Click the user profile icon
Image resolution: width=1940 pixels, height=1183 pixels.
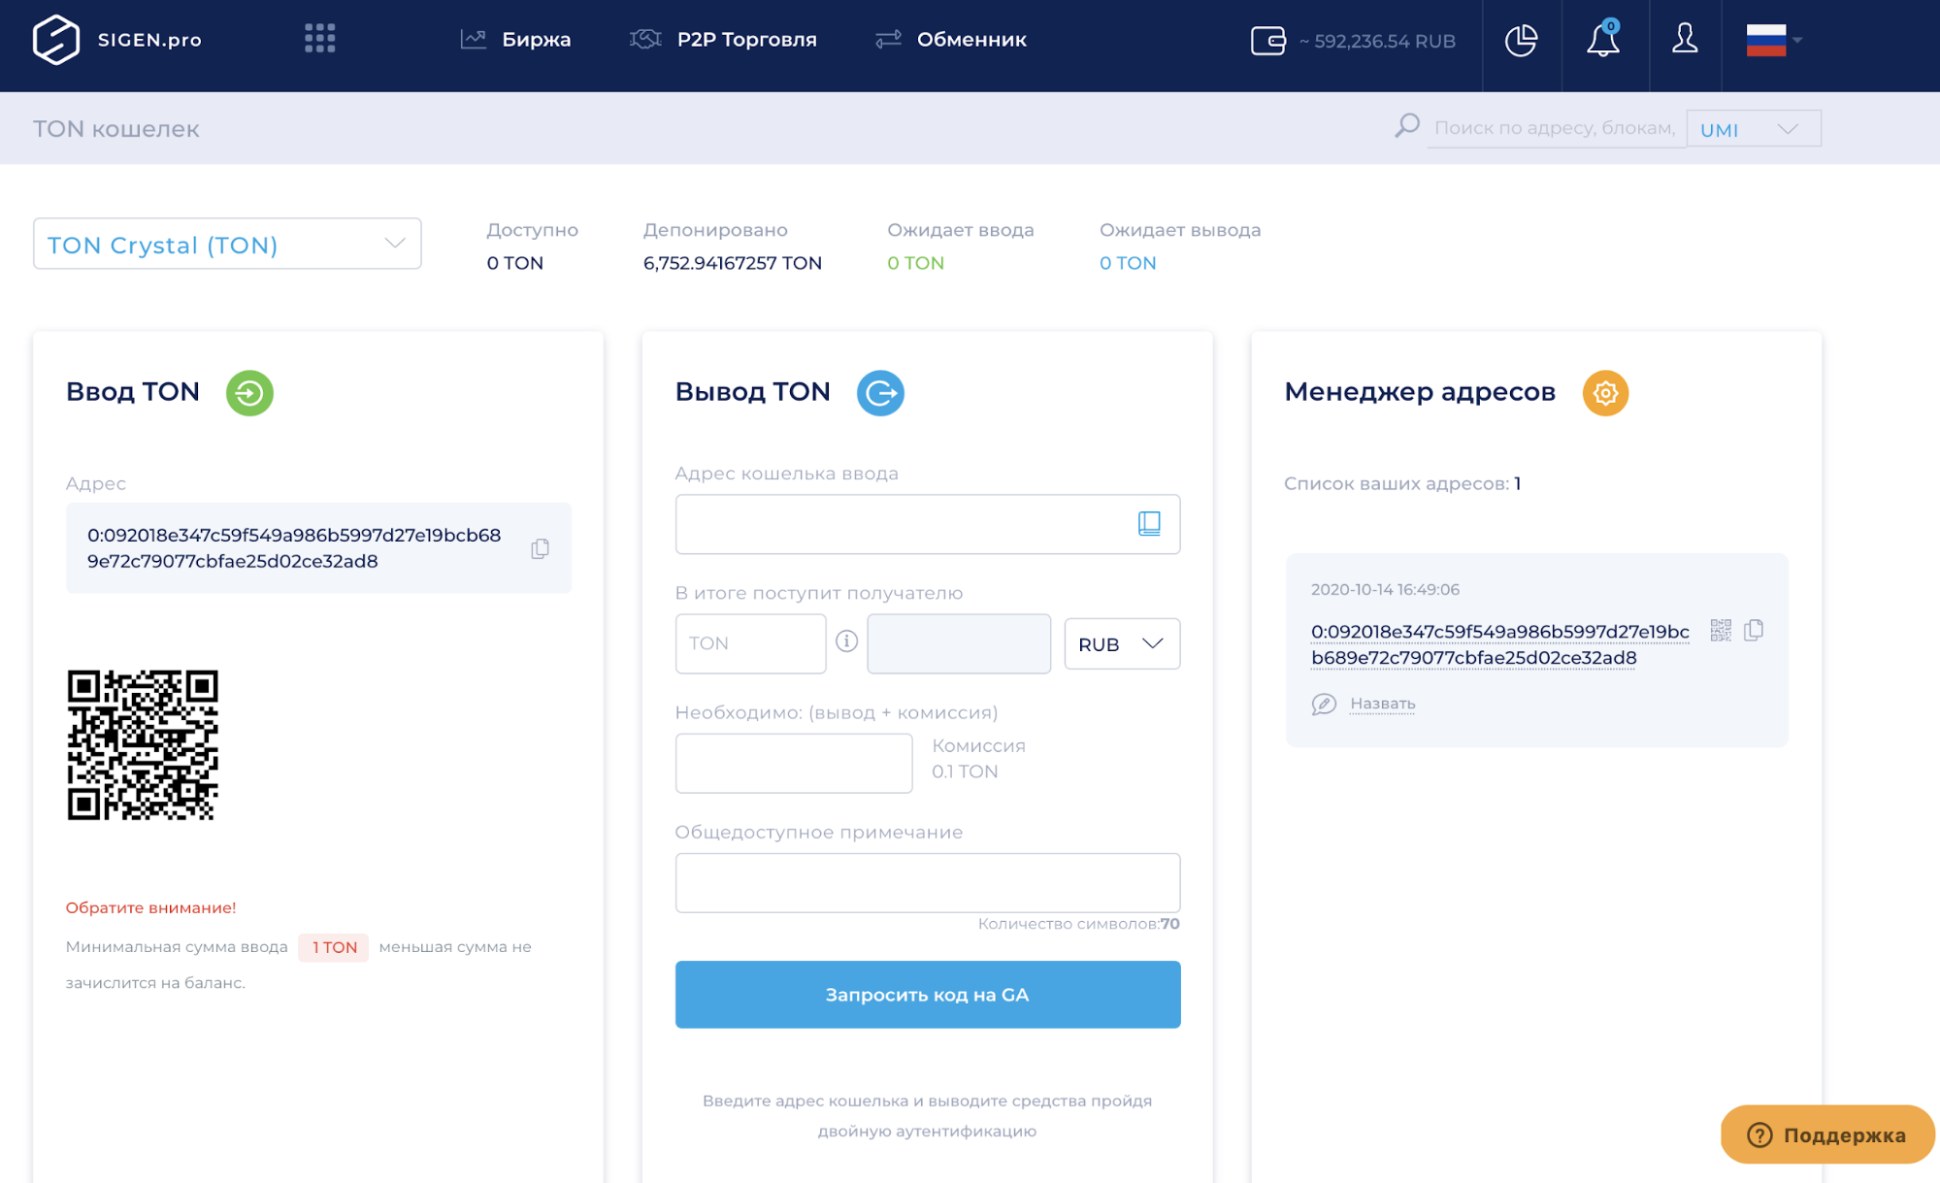tap(1685, 40)
